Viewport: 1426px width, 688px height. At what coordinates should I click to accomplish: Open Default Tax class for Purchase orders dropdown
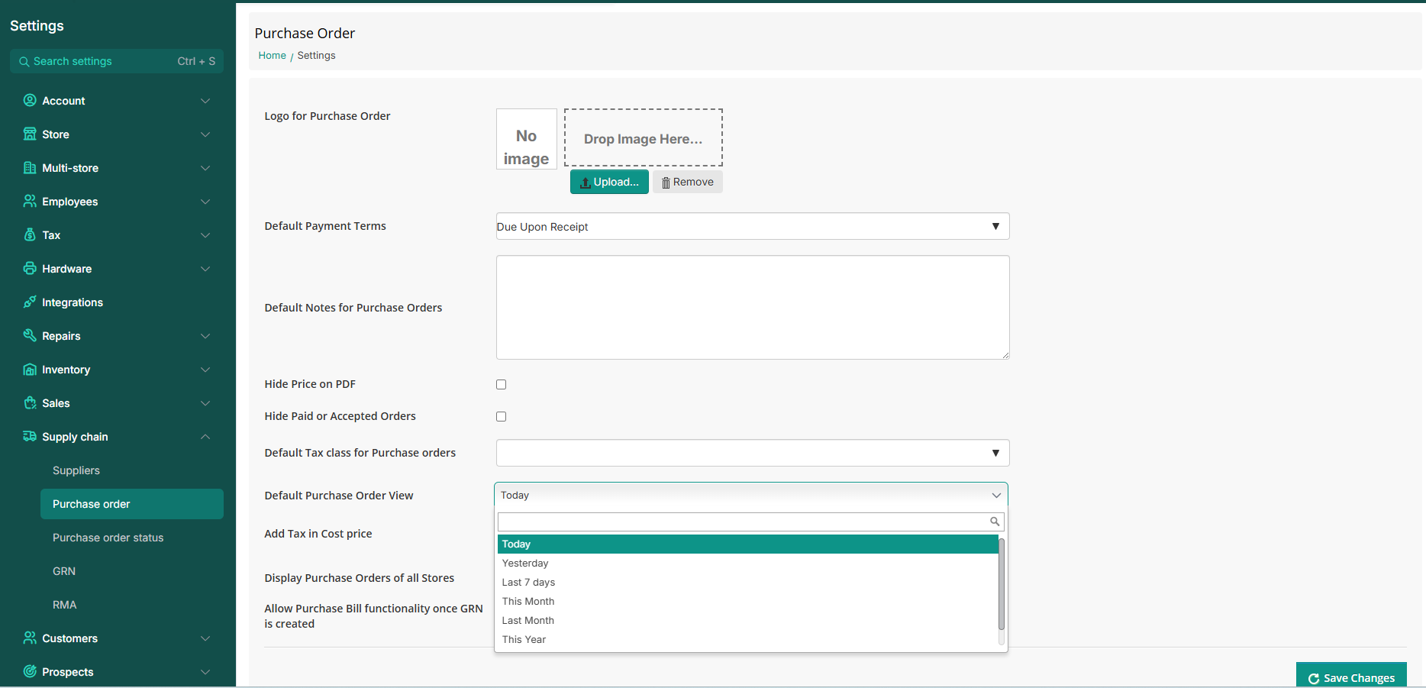[752, 454]
